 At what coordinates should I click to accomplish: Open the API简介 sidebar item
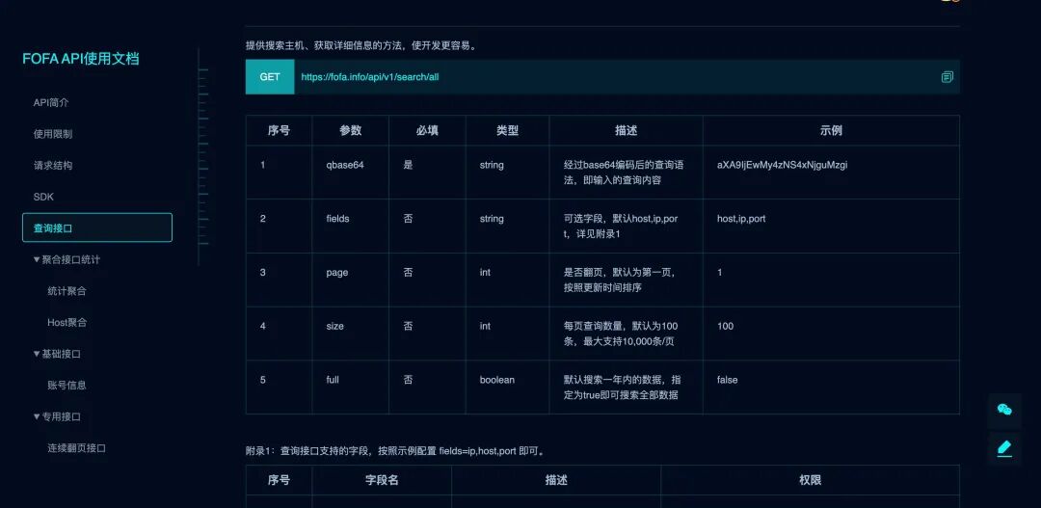[x=51, y=103]
